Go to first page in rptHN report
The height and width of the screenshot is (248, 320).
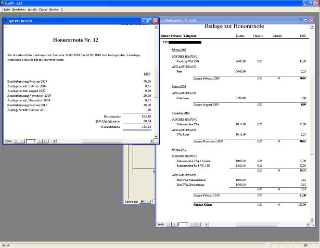pyautogui.click(x=16, y=141)
